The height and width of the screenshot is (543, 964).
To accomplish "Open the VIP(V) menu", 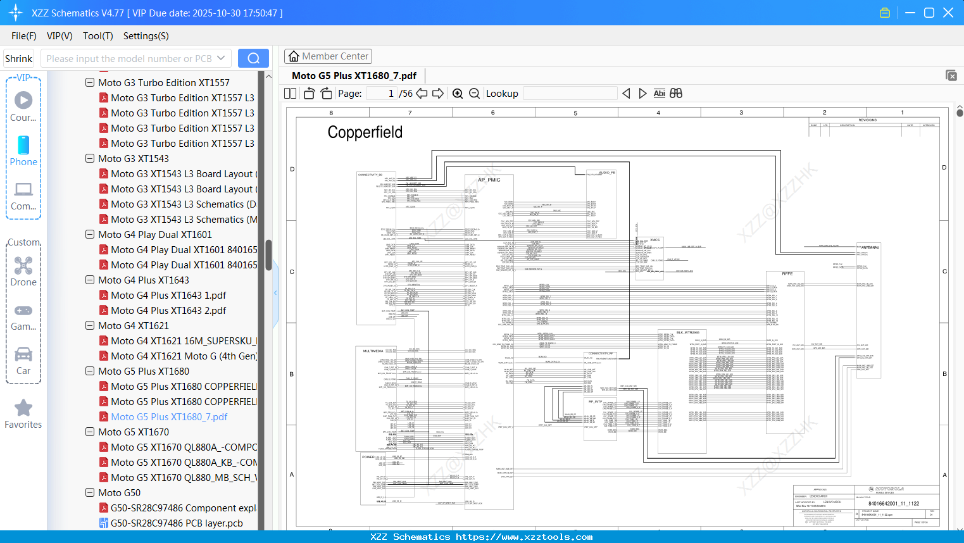I will 59,36.
